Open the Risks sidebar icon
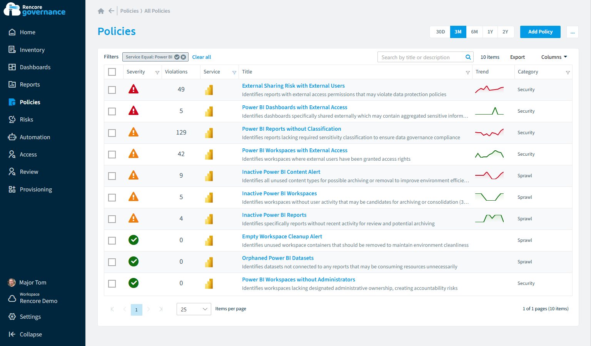 point(12,119)
